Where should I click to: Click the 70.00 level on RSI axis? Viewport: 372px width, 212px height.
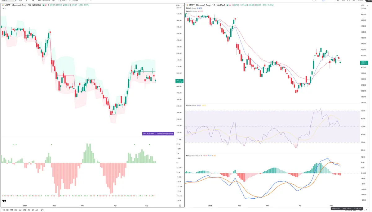pyautogui.click(x=363, y=111)
